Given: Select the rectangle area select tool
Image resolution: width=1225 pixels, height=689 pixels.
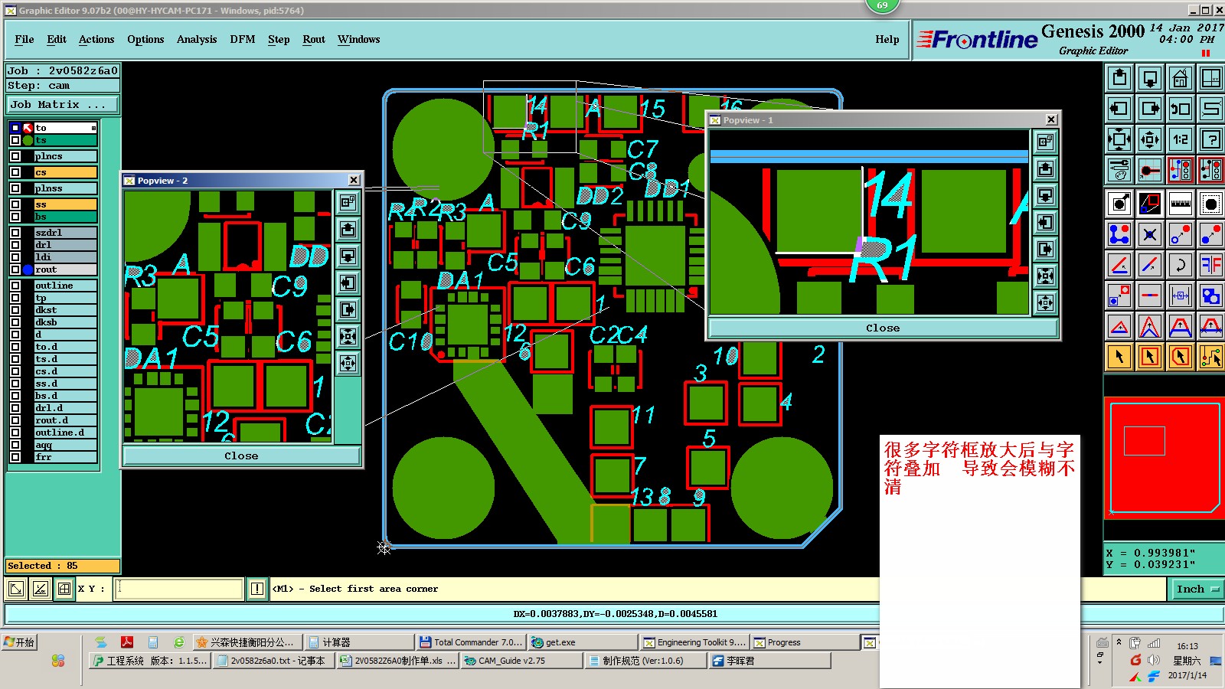Looking at the screenshot, I should tap(1150, 357).
